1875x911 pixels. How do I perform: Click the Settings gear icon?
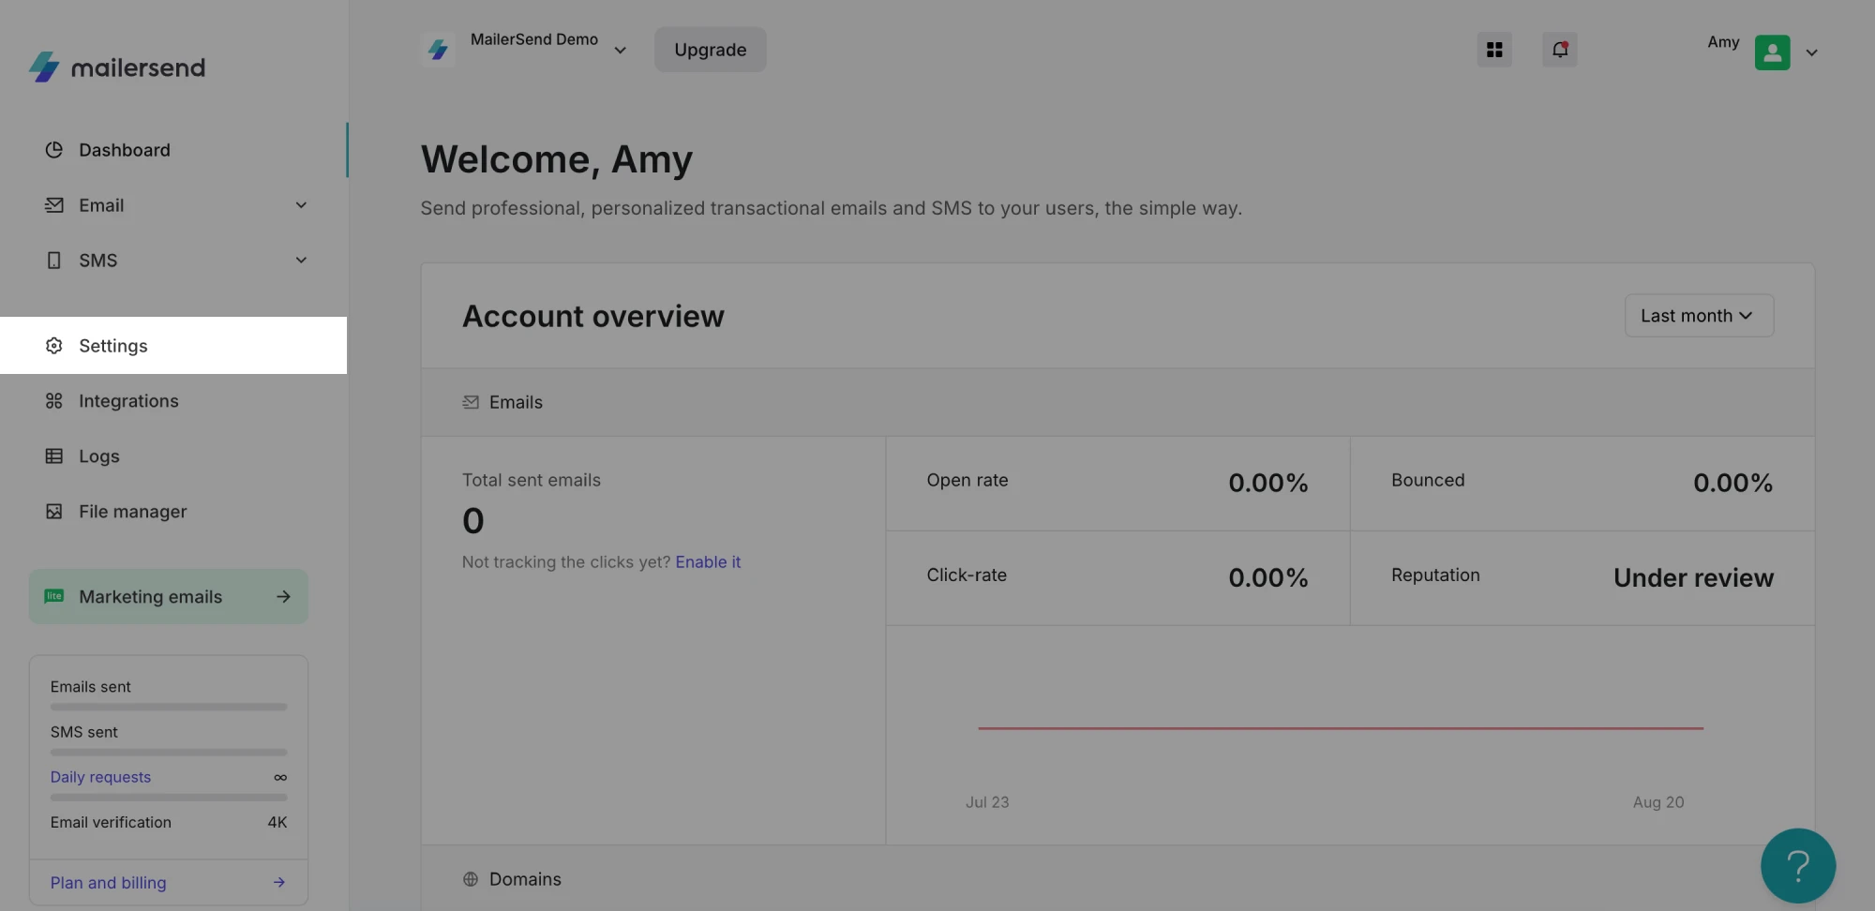point(54,346)
